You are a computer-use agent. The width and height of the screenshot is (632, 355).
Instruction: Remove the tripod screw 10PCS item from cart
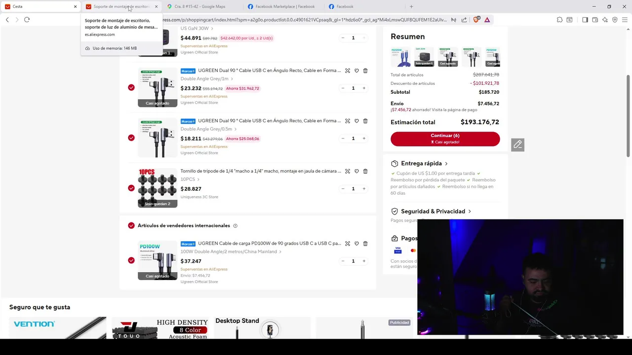[365, 171]
